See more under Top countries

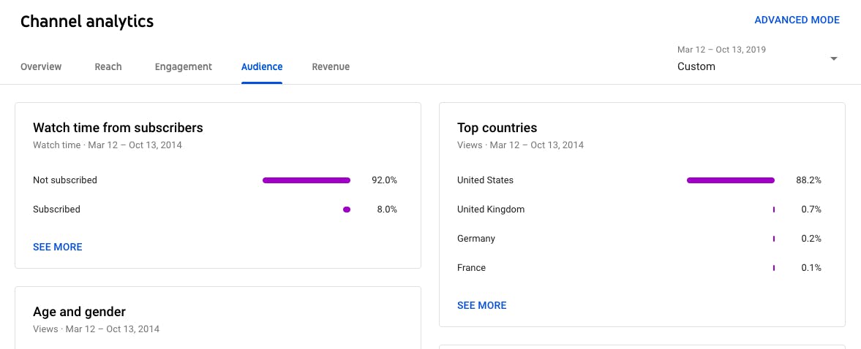pyautogui.click(x=481, y=306)
